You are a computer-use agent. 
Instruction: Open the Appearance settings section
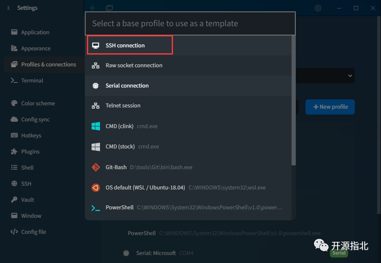coord(35,49)
